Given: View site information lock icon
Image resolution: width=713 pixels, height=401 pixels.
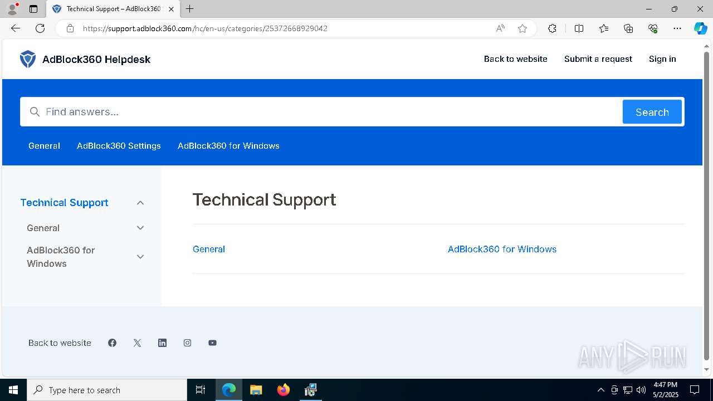Looking at the screenshot, I should [70, 28].
